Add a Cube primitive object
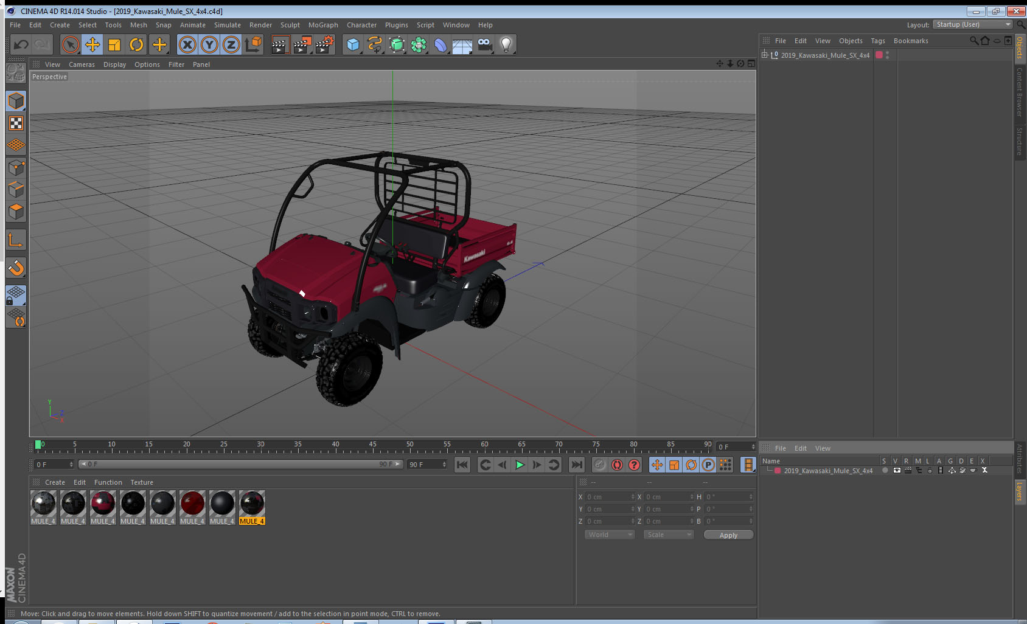1027x624 pixels. (x=353, y=44)
